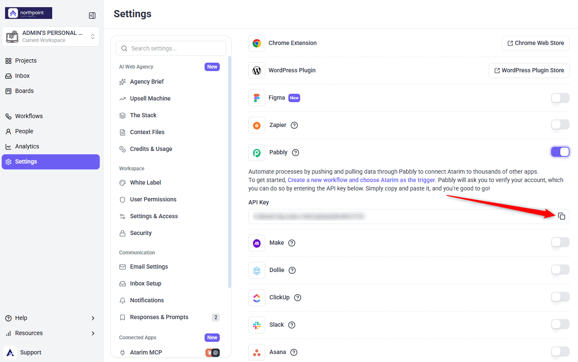Click the Figma logo icon

coord(257,98)
